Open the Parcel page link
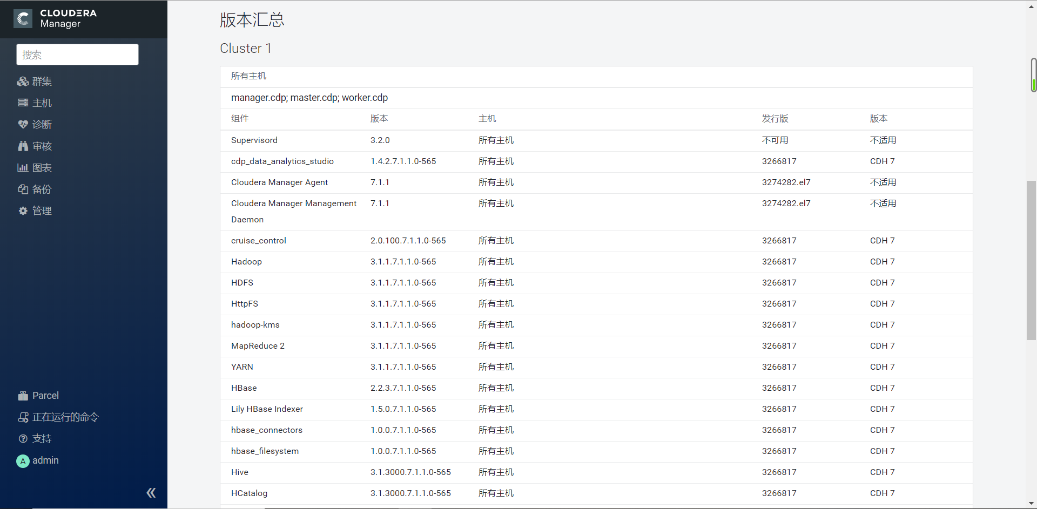 [45, 396]
